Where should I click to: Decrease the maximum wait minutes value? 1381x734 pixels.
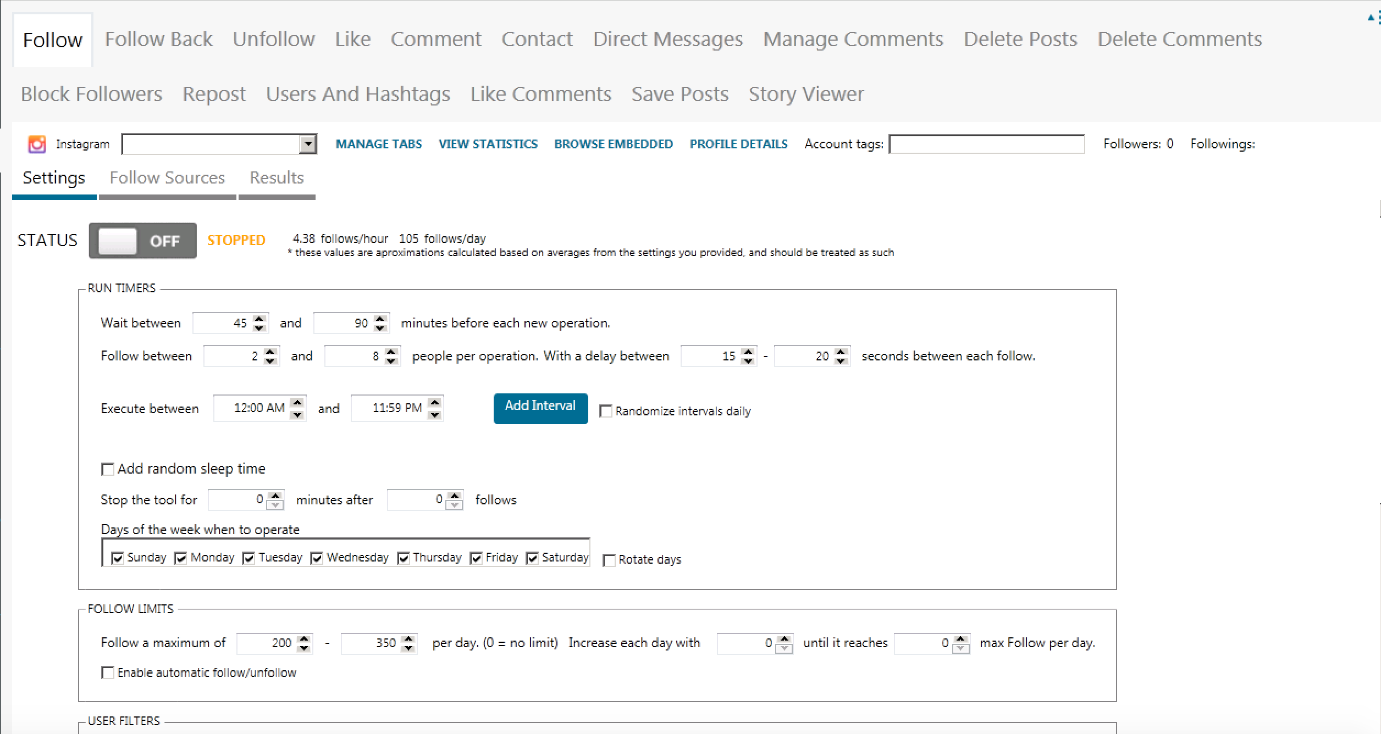point(380,328)
